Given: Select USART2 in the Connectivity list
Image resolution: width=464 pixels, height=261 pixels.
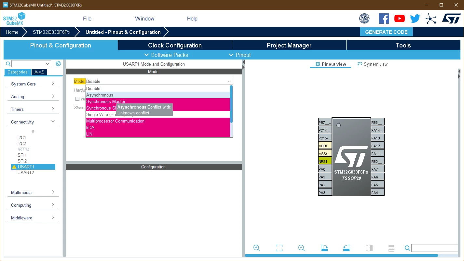Looking at the screenshot, I should coord(26,173).
